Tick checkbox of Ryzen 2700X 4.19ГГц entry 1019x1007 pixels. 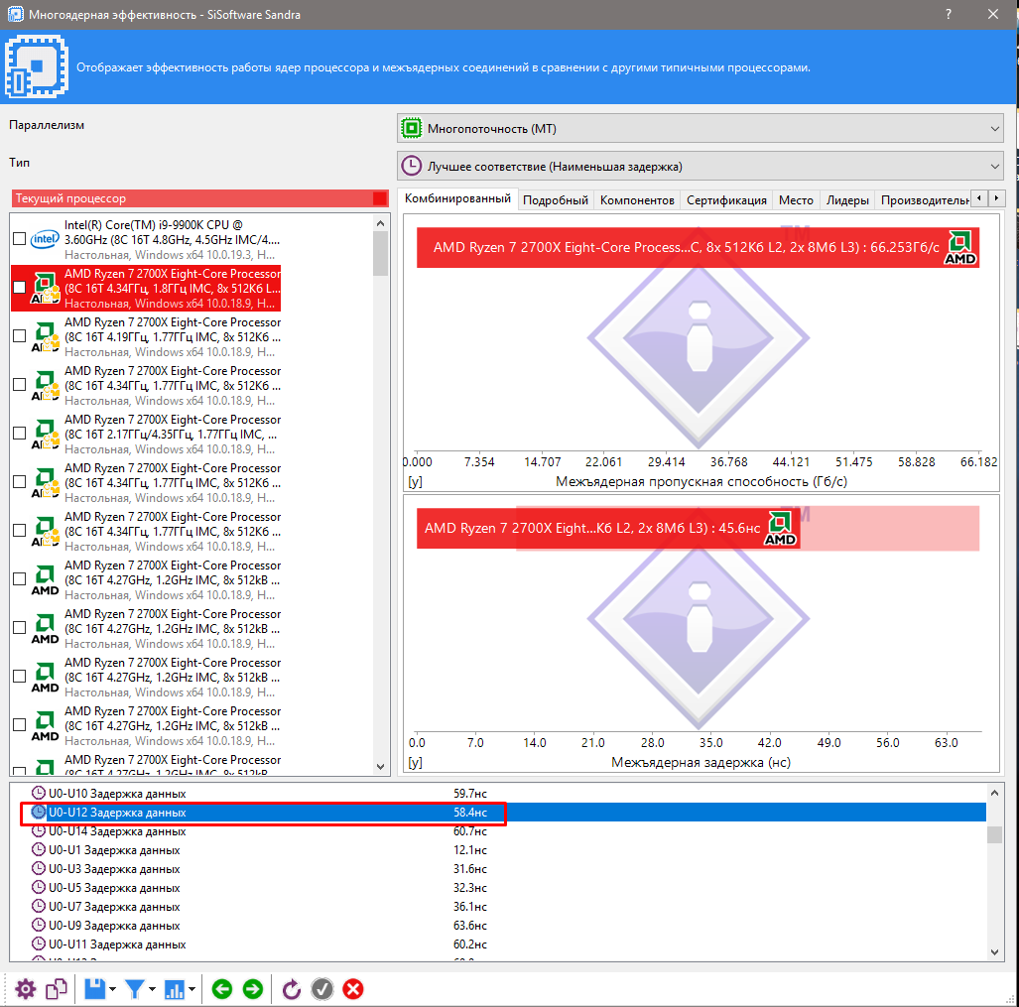click(x=20, y=336)
